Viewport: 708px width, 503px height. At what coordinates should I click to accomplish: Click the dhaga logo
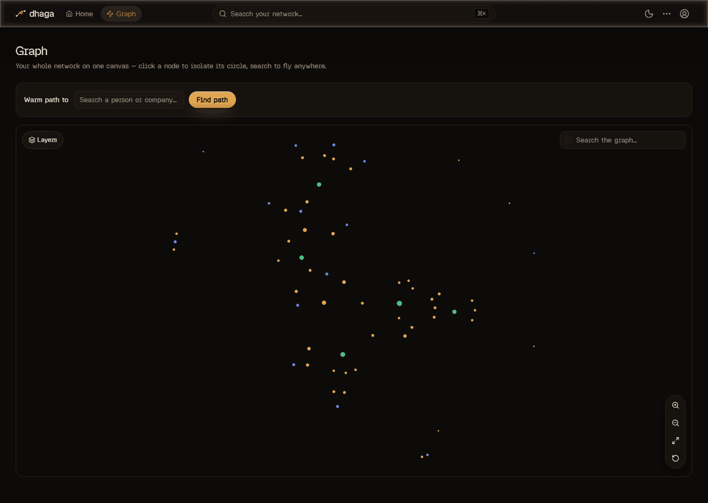pyautogui.click(x=34, y=14)
